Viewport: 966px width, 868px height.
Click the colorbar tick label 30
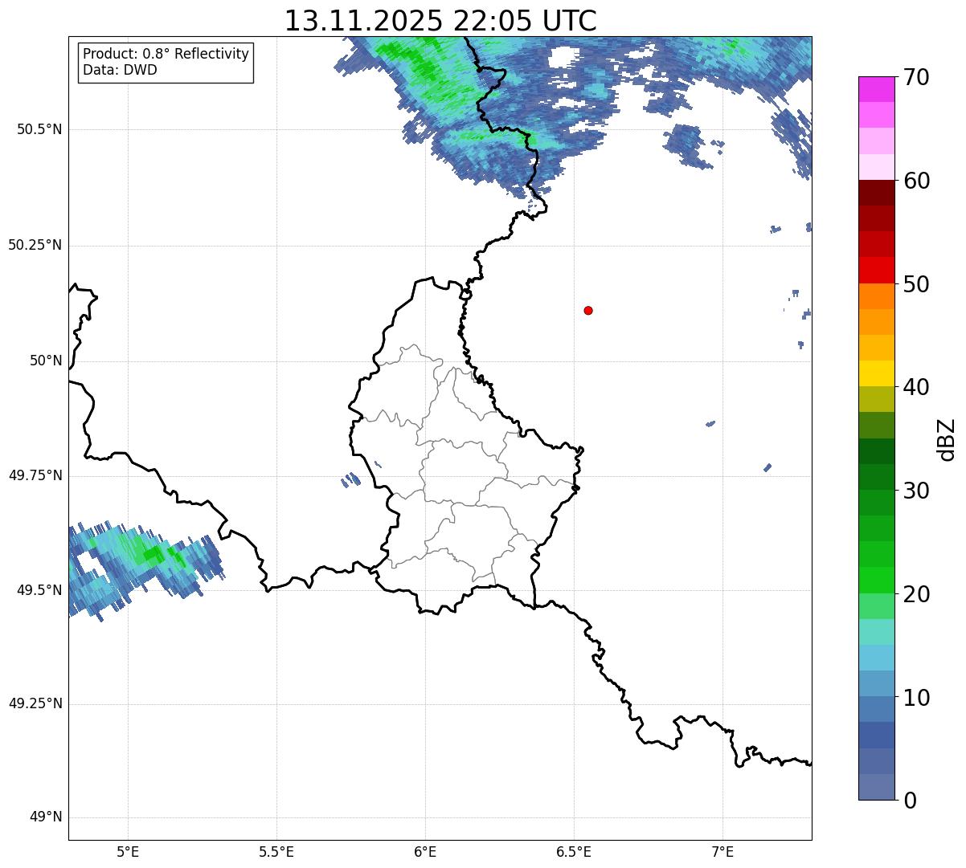916,491
